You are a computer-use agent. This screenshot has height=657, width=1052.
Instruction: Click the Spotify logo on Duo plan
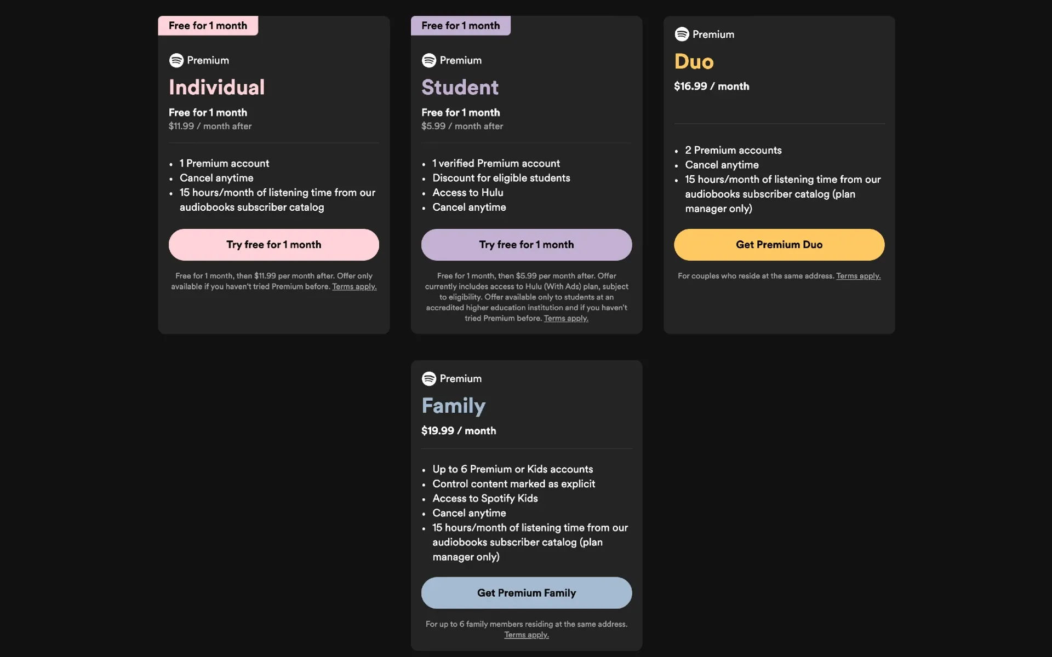(682, 34)
